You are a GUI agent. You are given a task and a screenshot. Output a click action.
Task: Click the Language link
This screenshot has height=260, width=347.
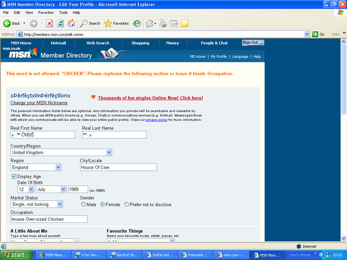coord(240,56)
